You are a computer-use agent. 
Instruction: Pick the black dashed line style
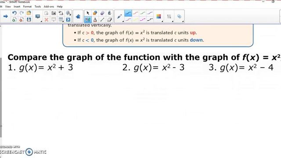[x=150, y=19]
